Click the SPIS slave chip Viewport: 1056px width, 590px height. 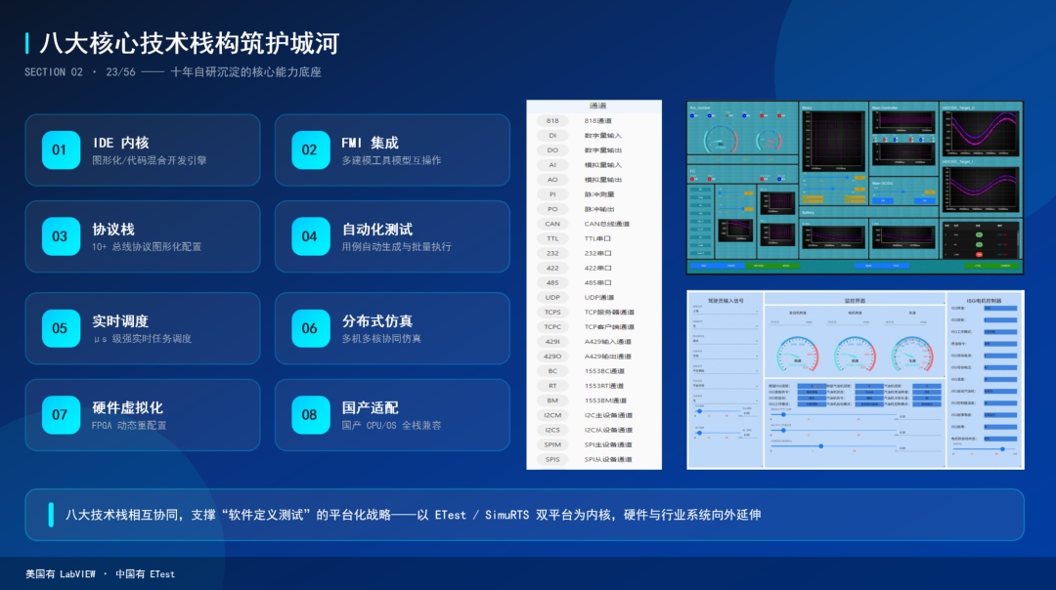click(x=552, y=459)
